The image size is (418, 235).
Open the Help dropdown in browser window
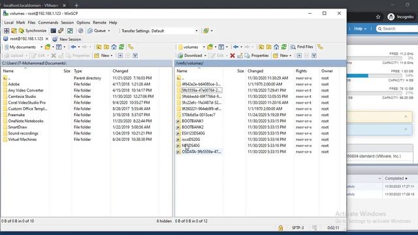[x=360, y=29]
